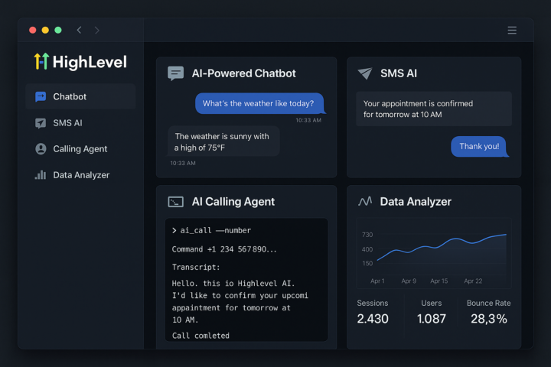Open SMS AI from the sidebar
This screenshot has width=551, height=367.
pyautogui.click(x=67, y=123)
